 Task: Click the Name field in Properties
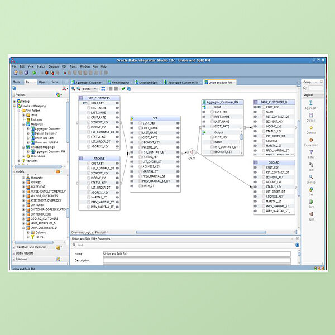[x=197, y=254]
